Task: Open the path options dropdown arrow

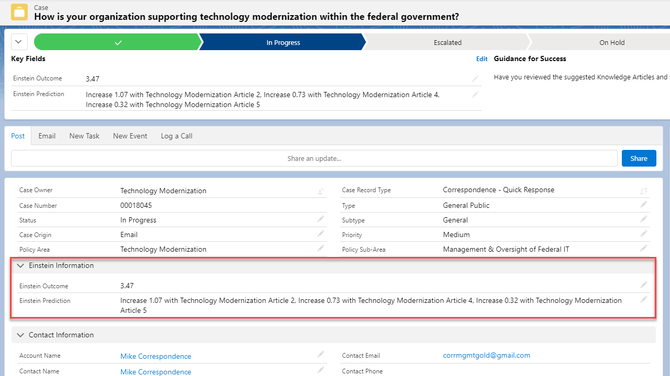Action: pyautogui.click(x=19, y=41)
